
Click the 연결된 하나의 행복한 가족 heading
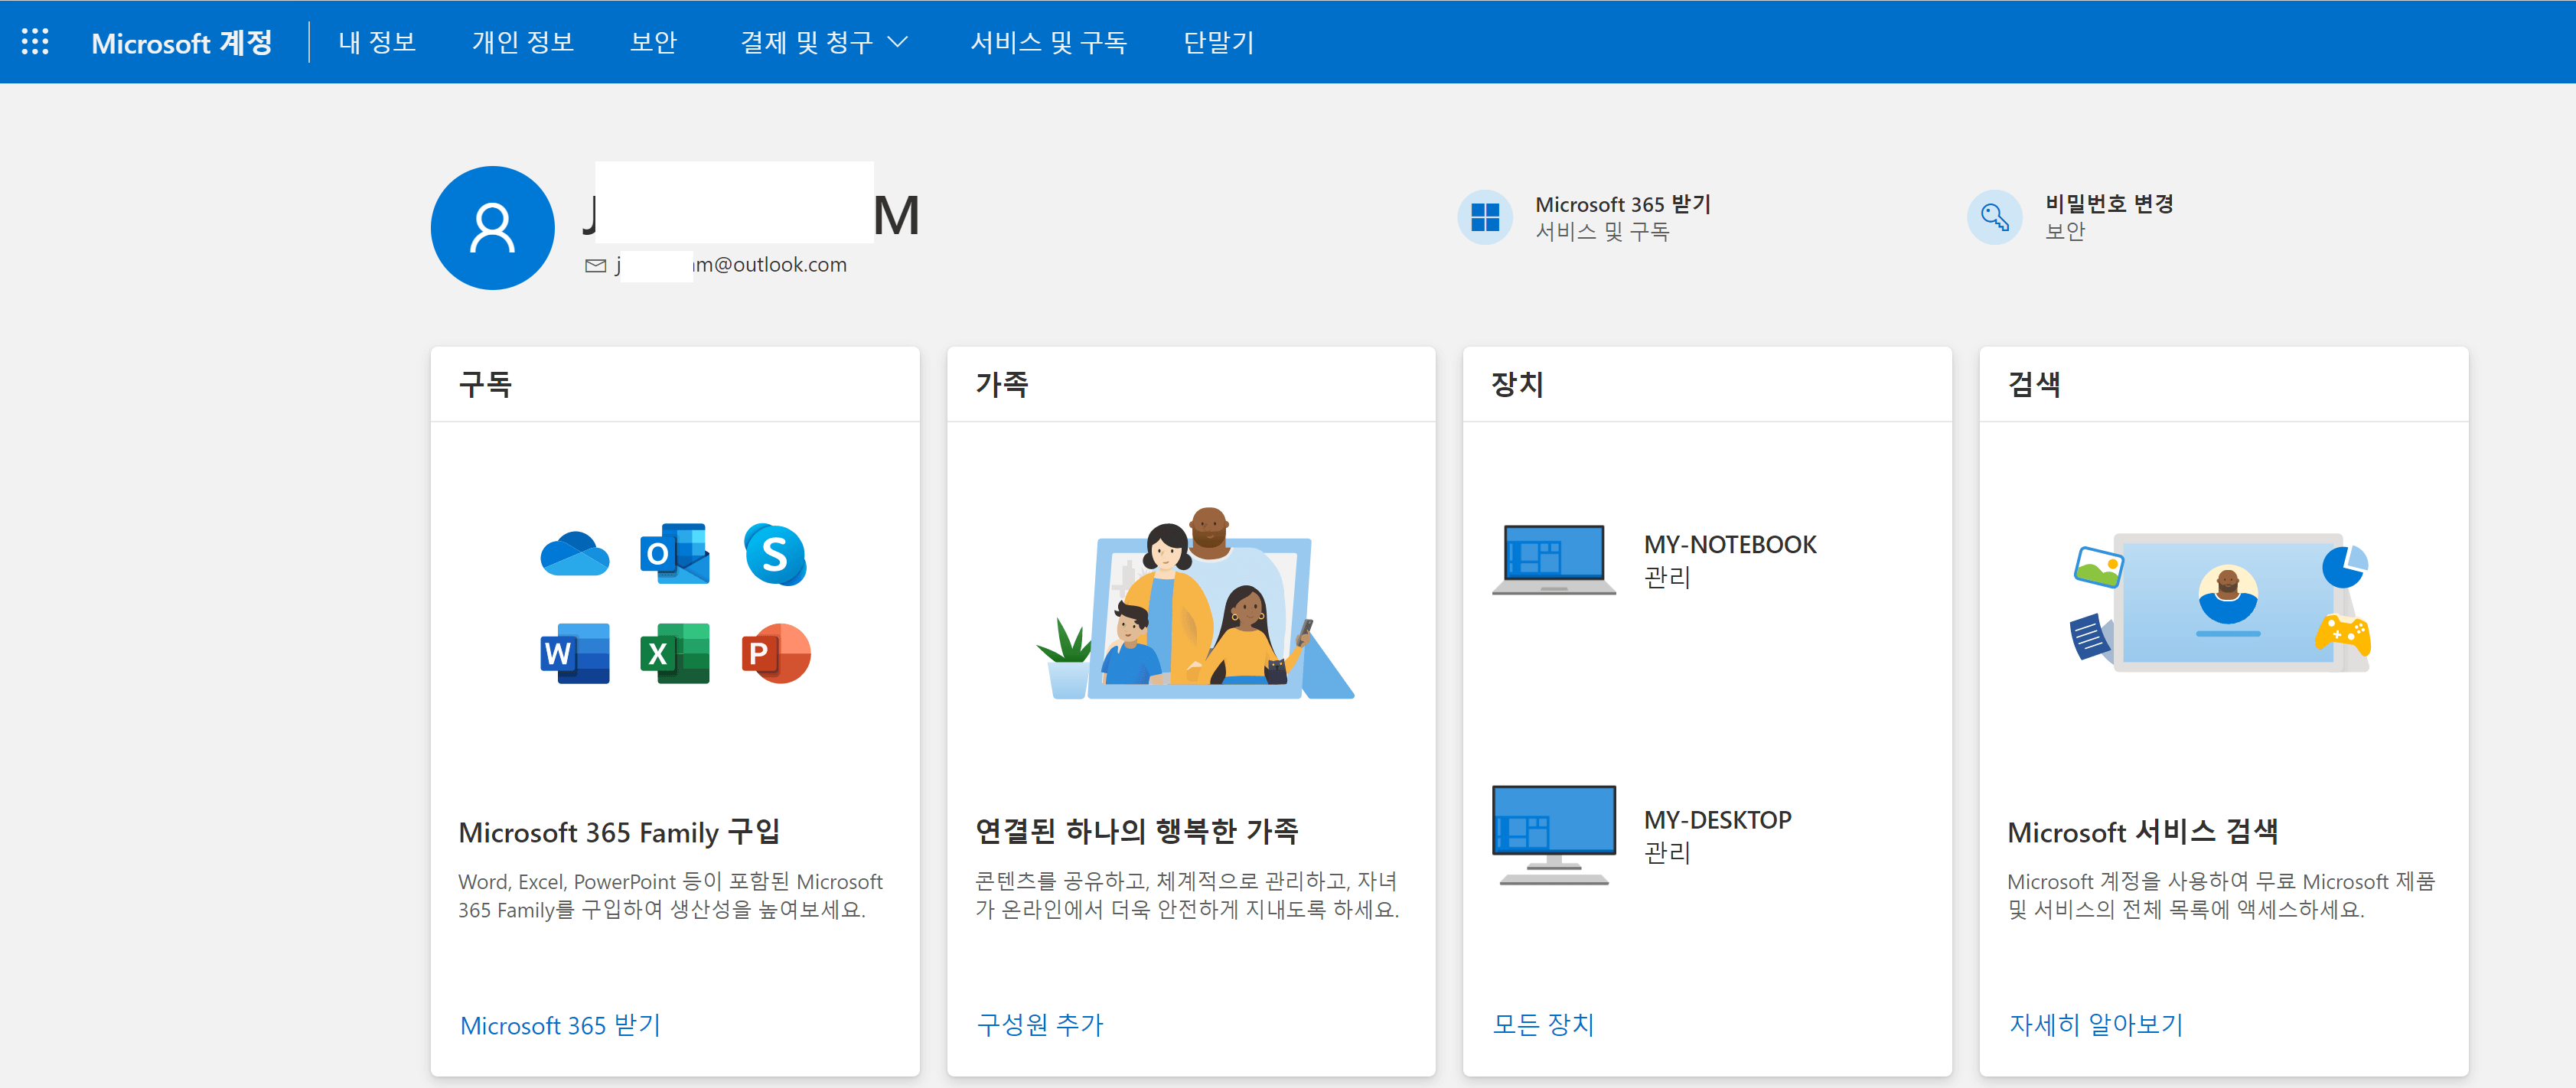[x=1137, y=831]
